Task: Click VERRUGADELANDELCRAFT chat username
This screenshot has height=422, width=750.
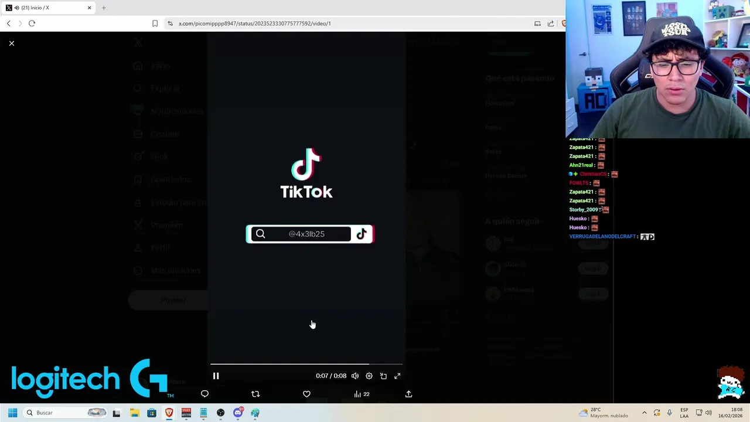Action: (x=602, y=237)
